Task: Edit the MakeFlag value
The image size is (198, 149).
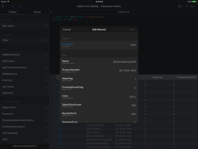Action: (x=135, y=79)
